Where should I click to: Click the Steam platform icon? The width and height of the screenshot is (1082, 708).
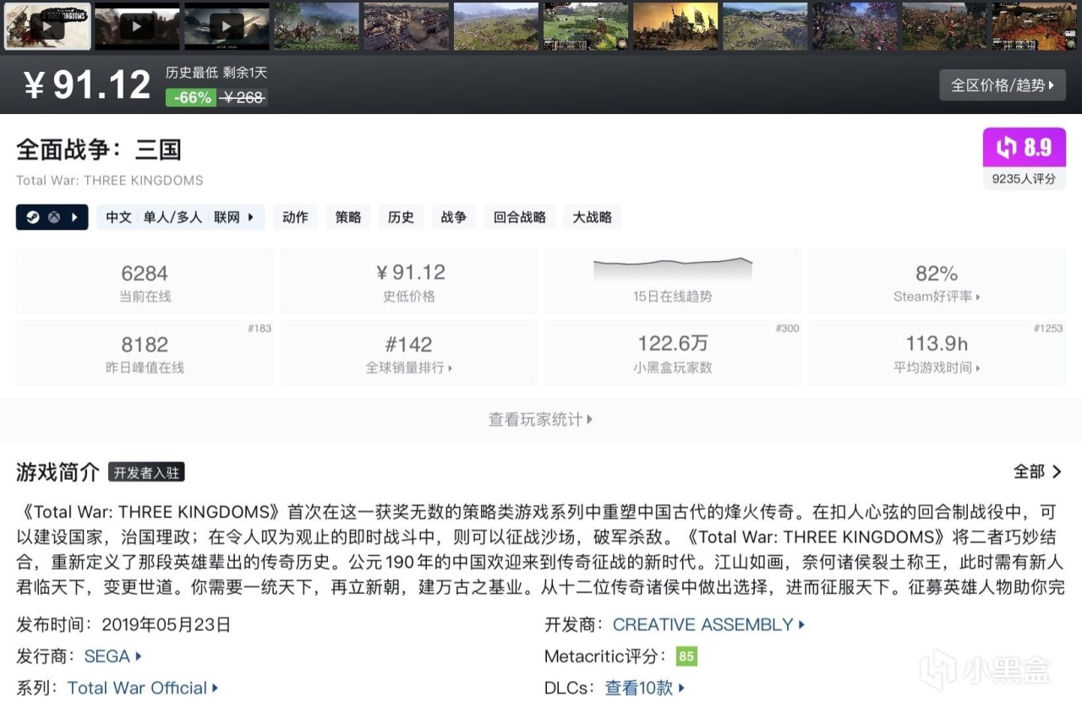[x=34, y=217]
